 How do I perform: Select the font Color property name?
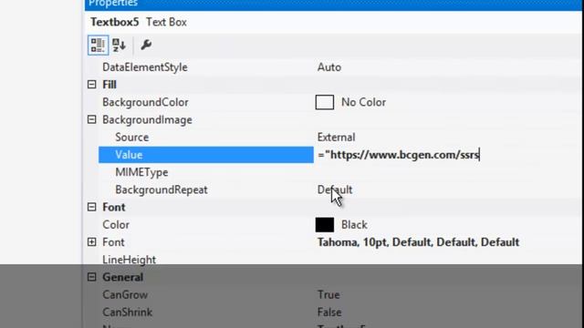point(116,225)
